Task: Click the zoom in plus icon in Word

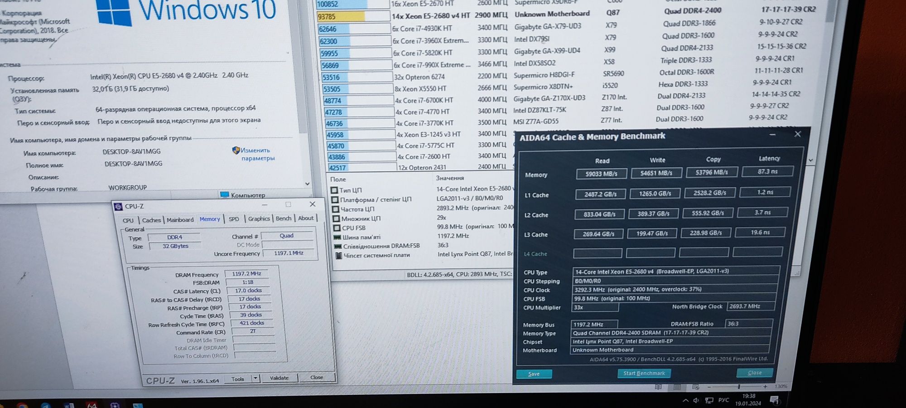Action: click(x=765, y=387)
